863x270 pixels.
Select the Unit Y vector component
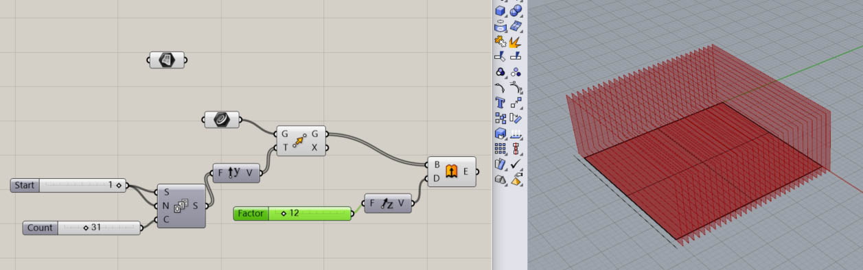click(x=237, y=173)
